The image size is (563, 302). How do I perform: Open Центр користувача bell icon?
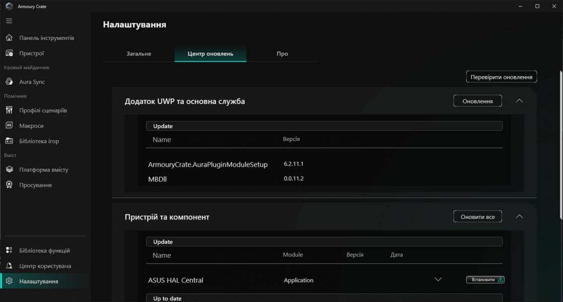click(9, 266)
